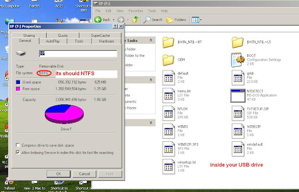Image resolution: width=299 pixels, height=192 pixels.
Task: Switch to the SuperCache tab
Action: coord(100,35)
